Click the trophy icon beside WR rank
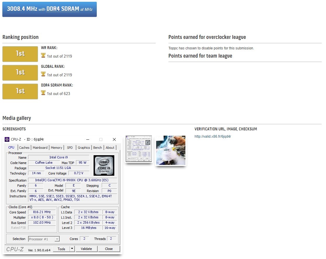 click(x=43, y=55)
